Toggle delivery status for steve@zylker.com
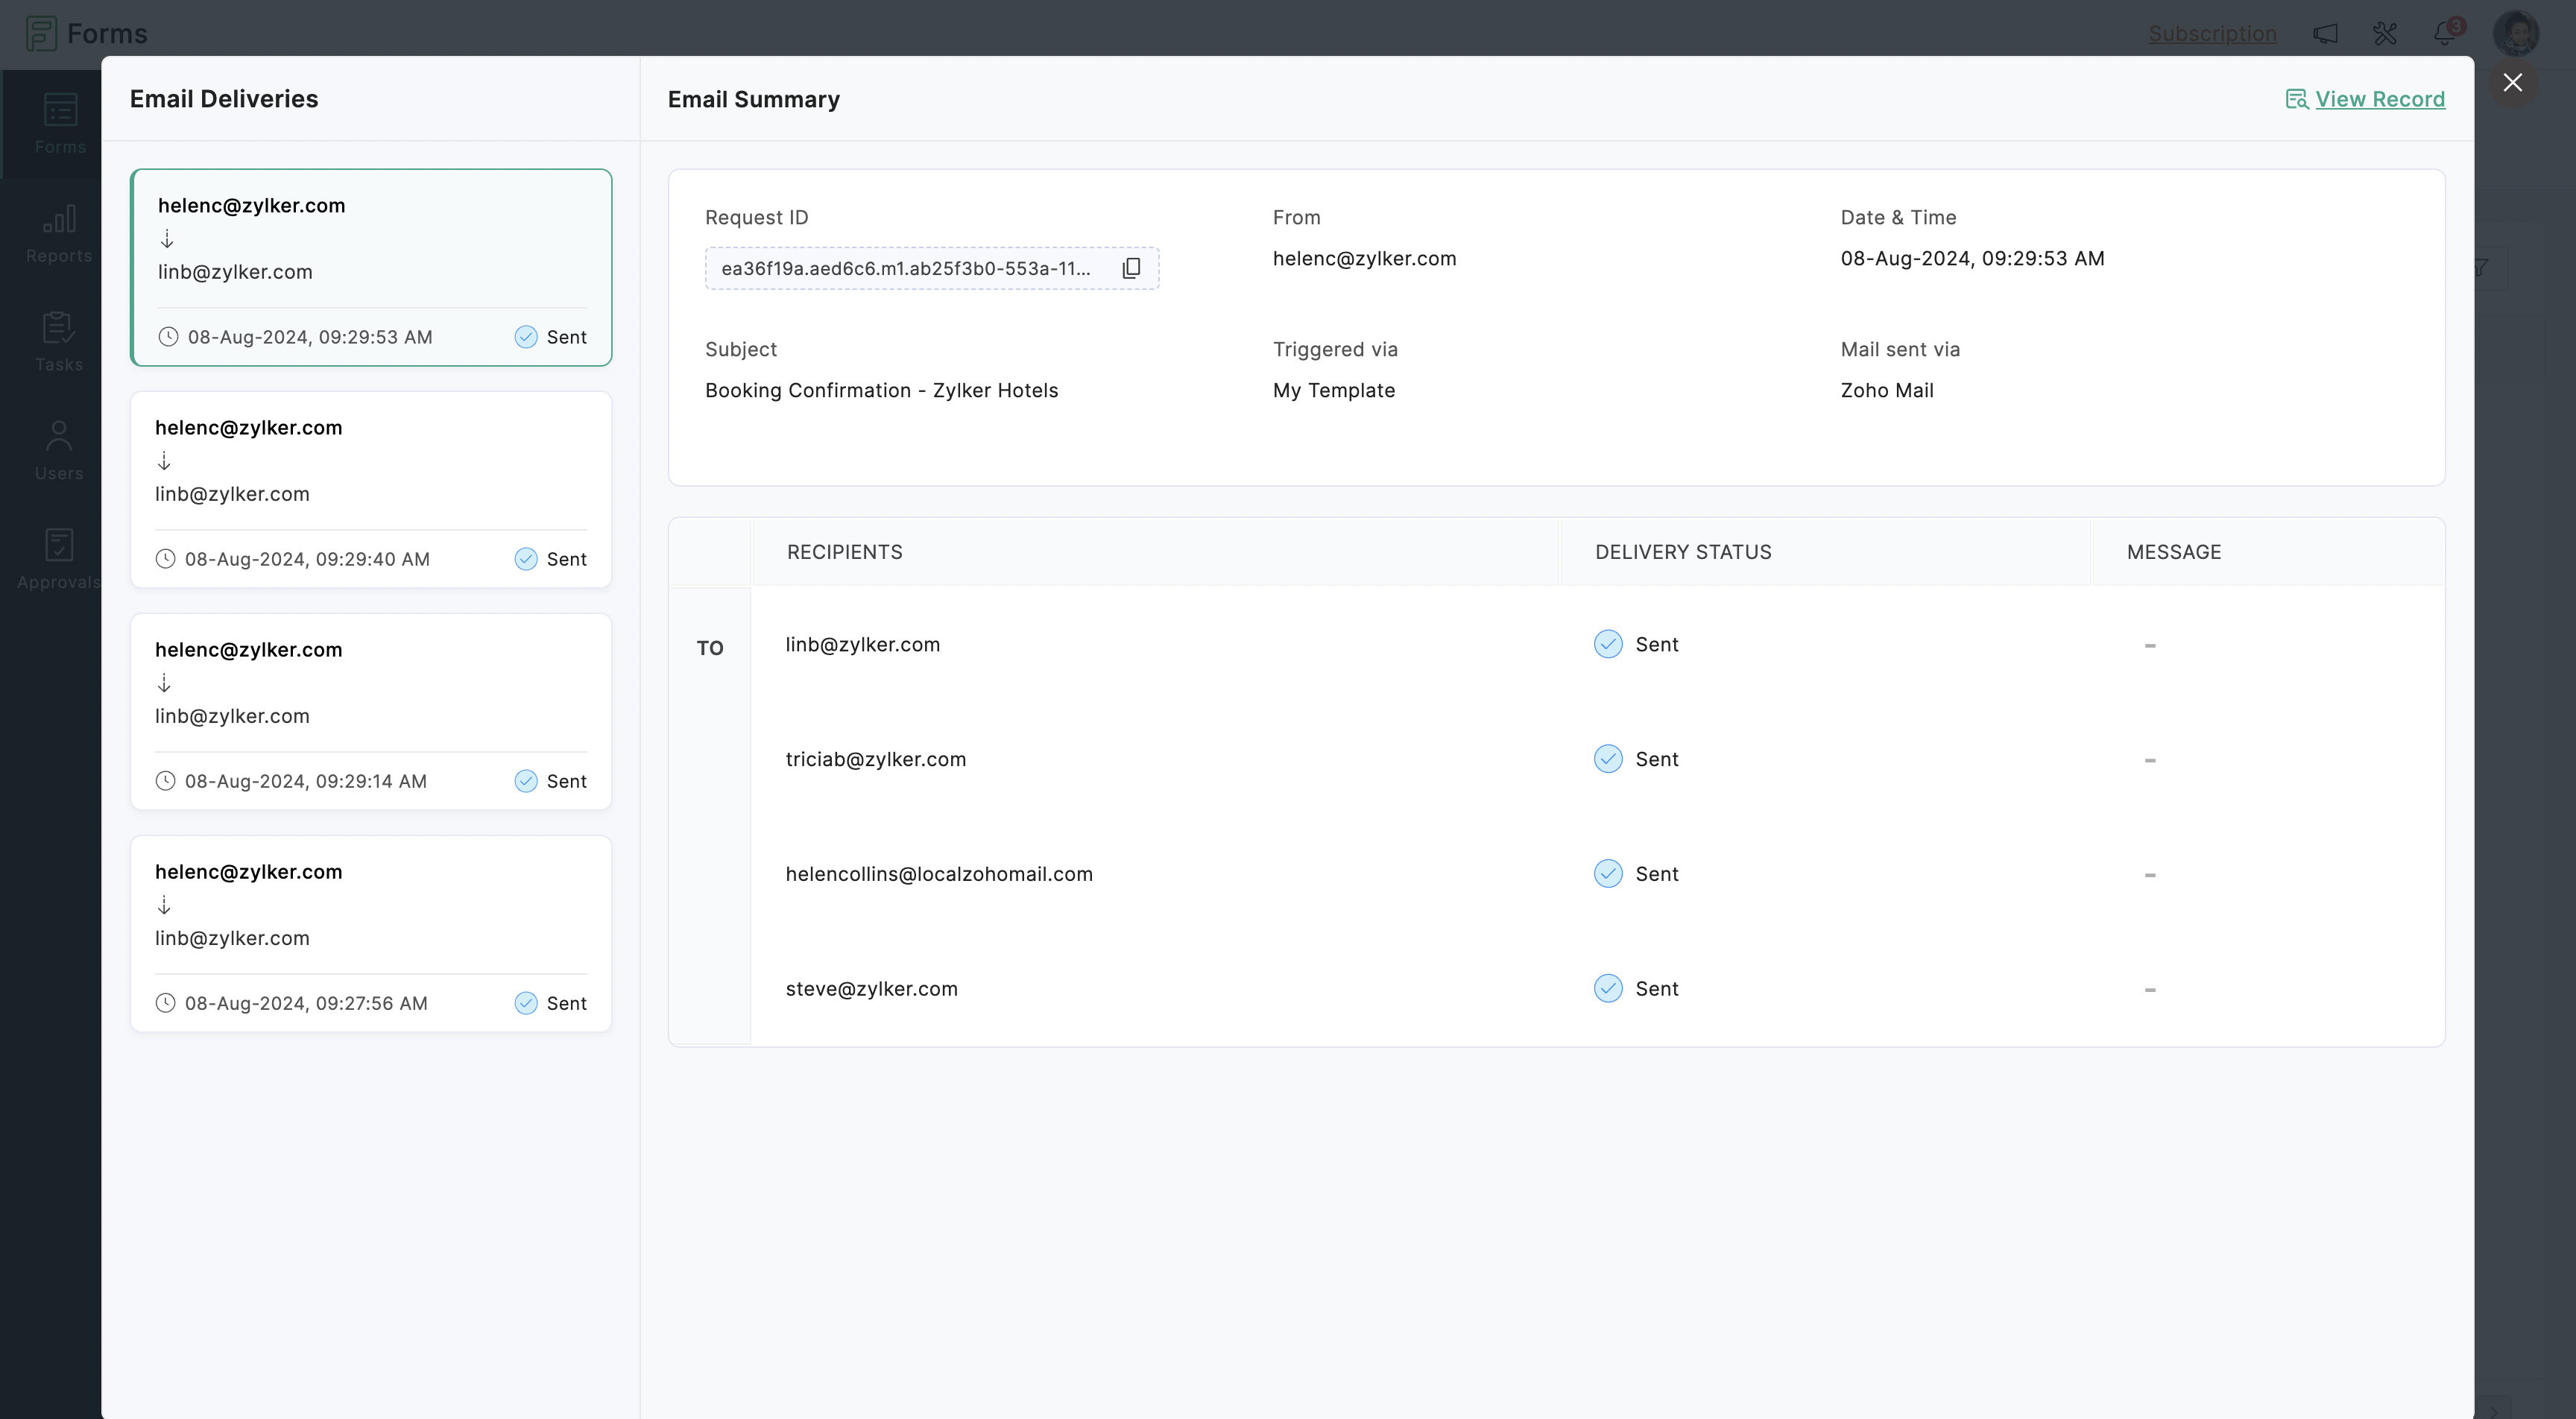Screen dimensions: 2576x1419 click(1608, 987)
